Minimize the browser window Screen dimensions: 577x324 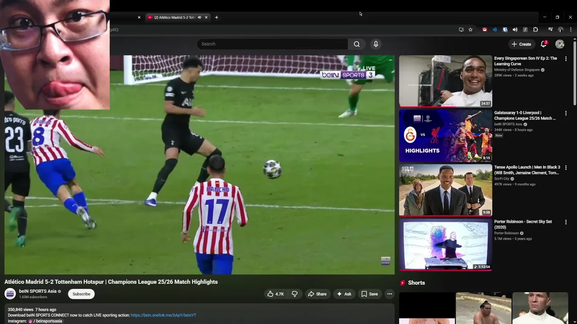coord(545,17)
